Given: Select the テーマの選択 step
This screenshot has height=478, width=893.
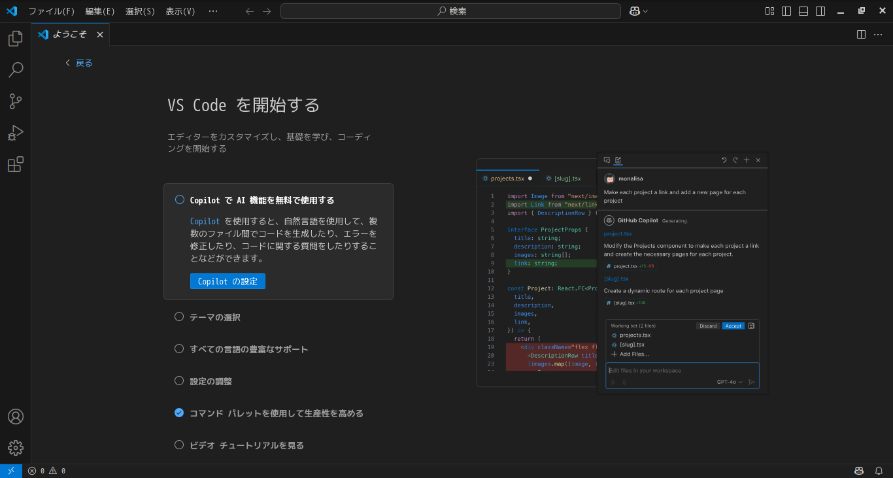Looking at the screenshot, I should tap(214, 317).
